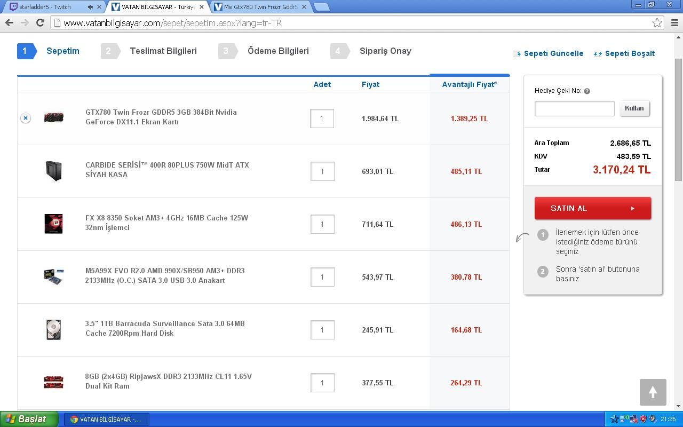Close the VATAN BİLGİSAYAR tab
683x427 pixels.
[202, 7]
